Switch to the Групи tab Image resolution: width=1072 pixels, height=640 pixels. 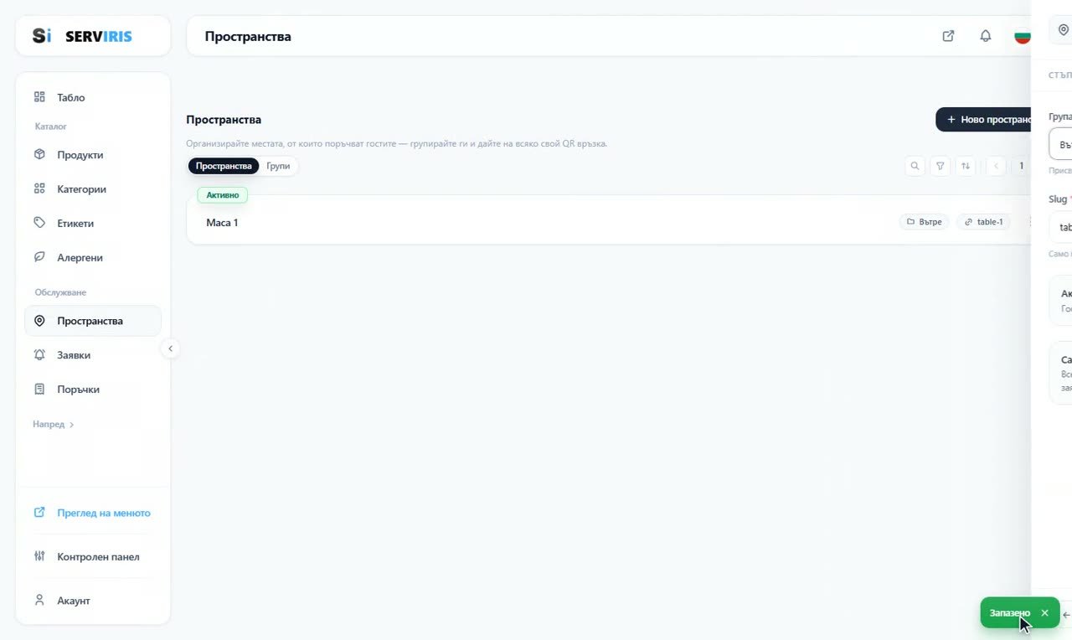(278, 166)
